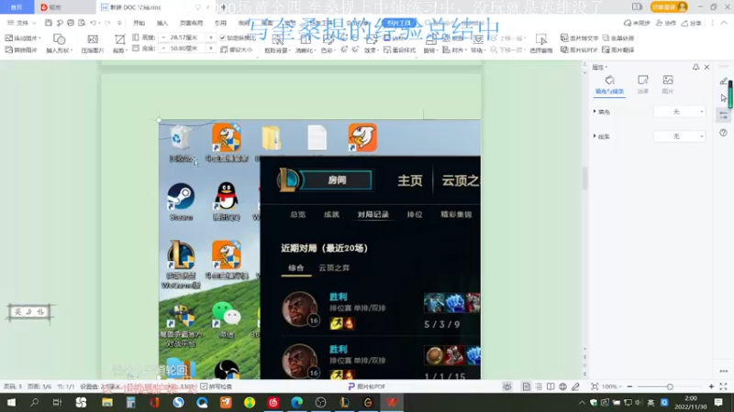Click the Replace Picture button
734x412 pixels.
click(x=20, y=49)
